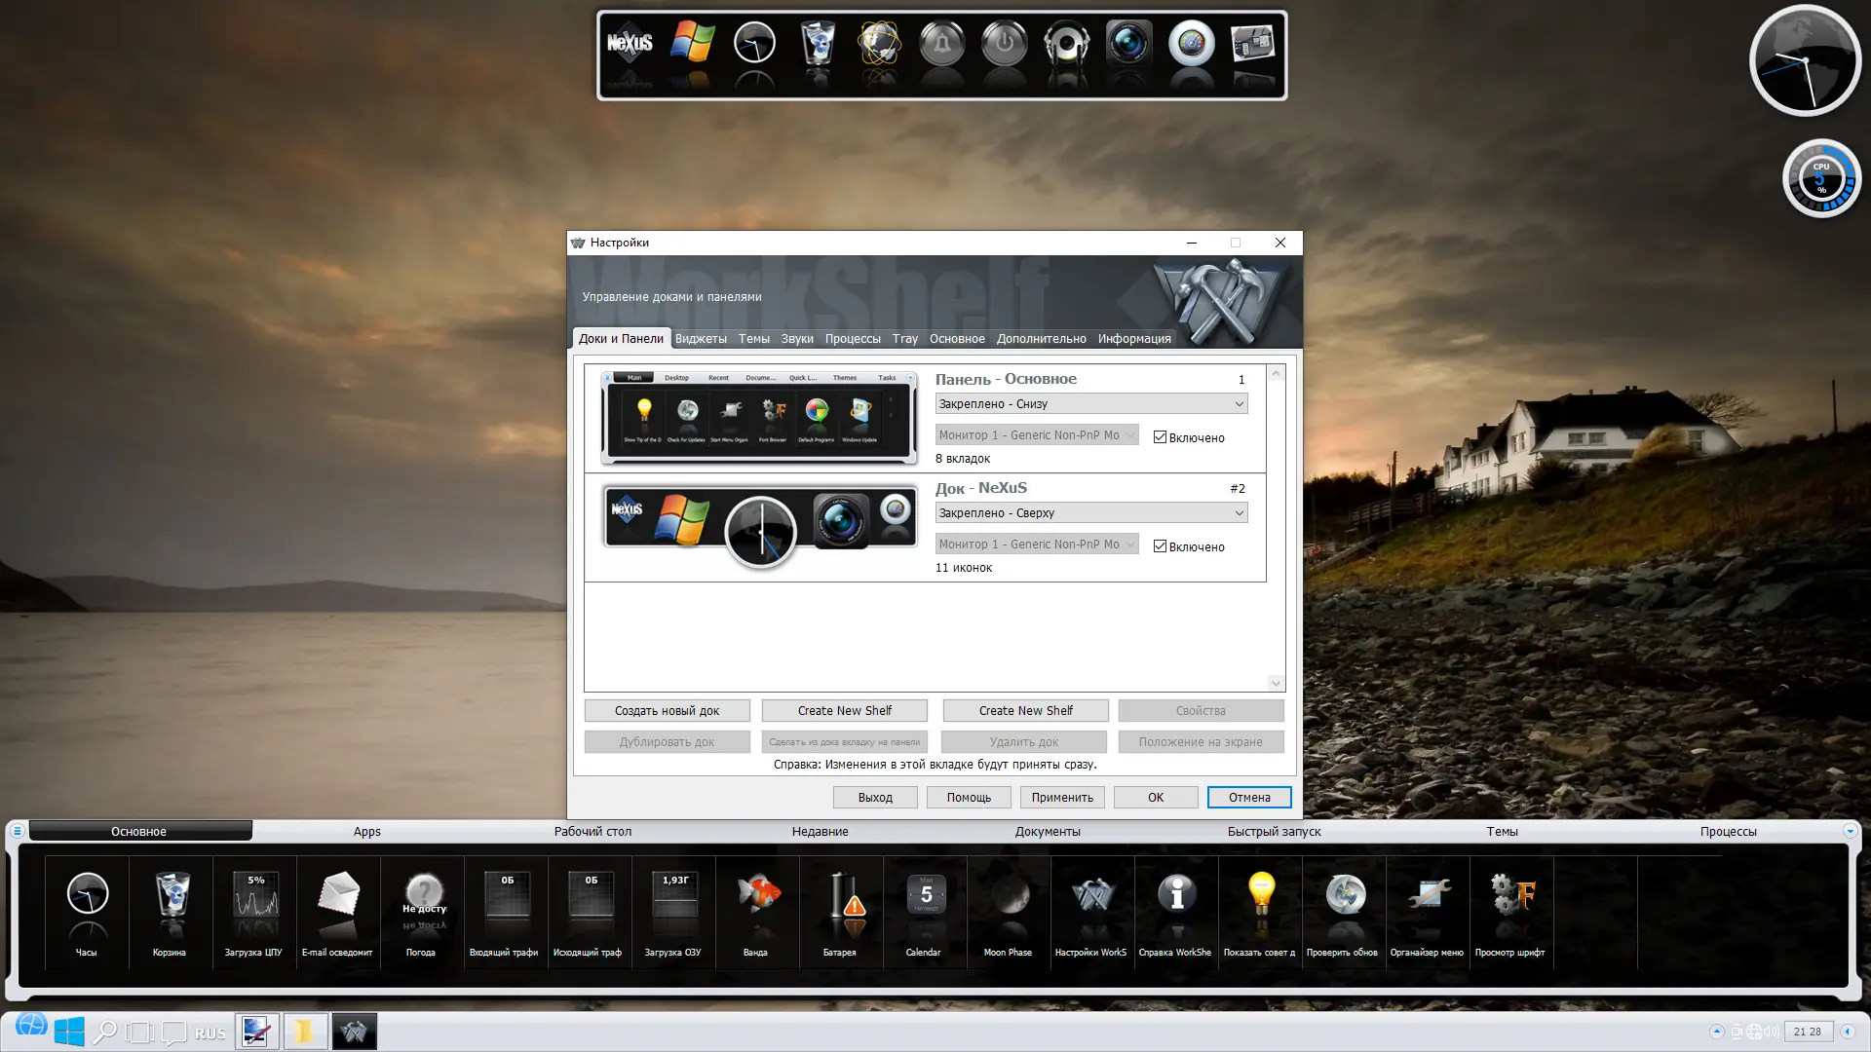Click the Применить button
Image resolution: width=1871 pixels, height=1052 pixels.
(x=1061, y=797)
